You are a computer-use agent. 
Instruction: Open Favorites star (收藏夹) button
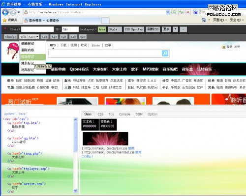pyautogui.click(x=10, y=20)
